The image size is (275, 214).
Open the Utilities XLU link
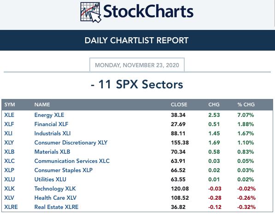[x=50, y=179]
